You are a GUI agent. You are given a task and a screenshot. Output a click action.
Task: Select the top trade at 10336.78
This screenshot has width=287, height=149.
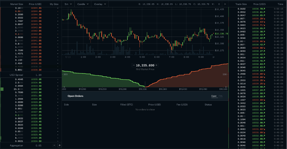click(x=258, y=9)
